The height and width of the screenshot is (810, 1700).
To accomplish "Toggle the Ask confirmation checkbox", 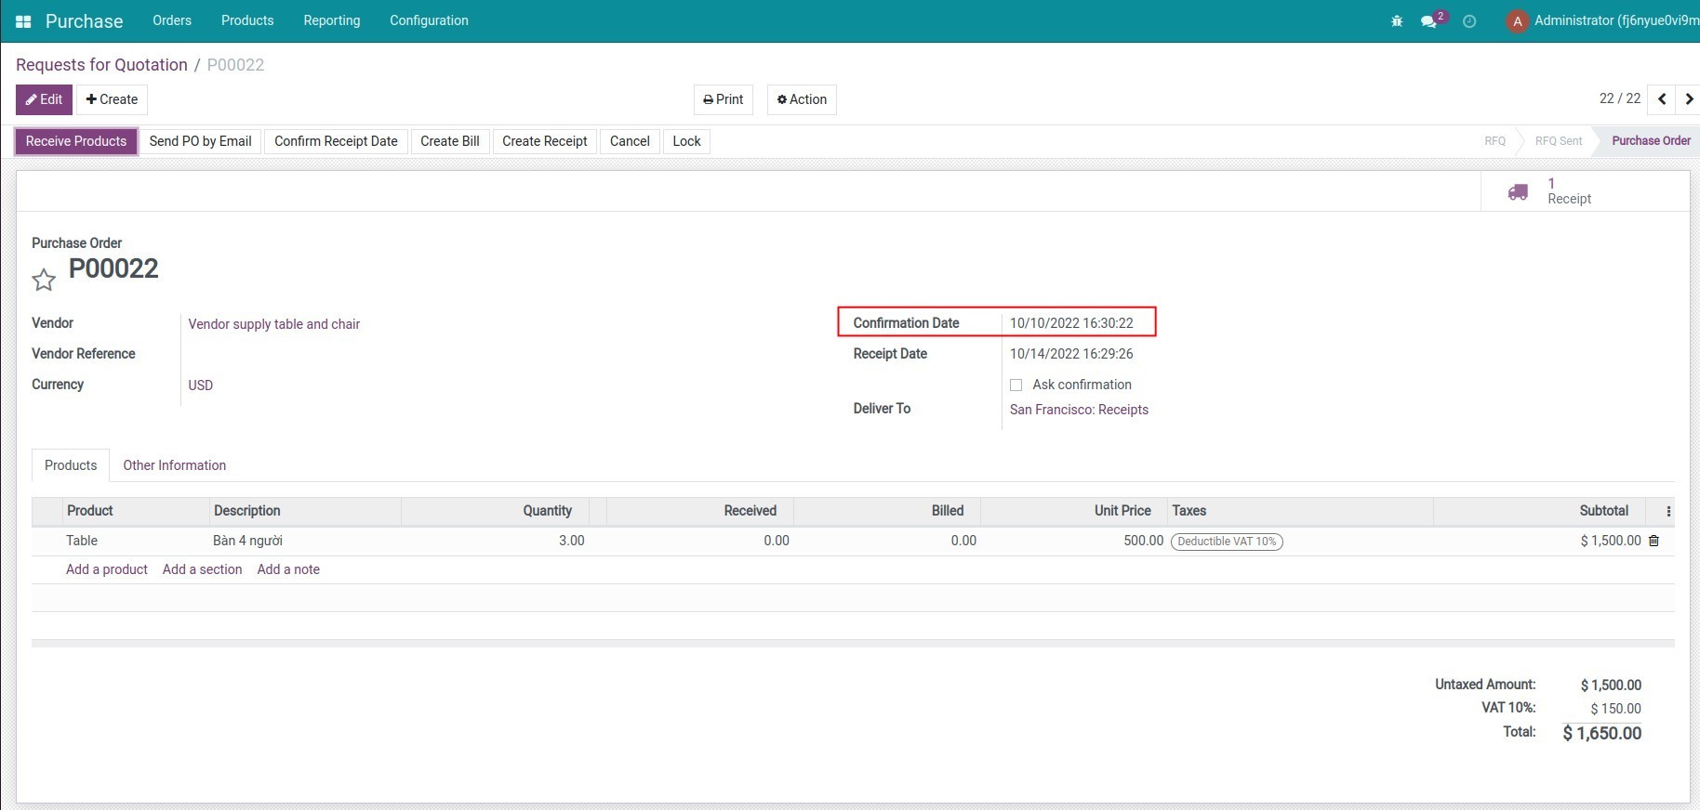I will (1016, 385).
